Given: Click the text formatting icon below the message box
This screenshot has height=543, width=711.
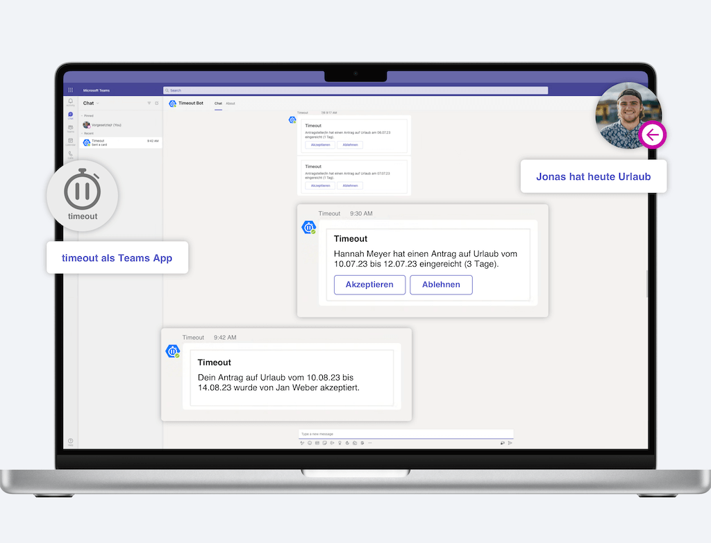Looking at the screenshot, I should coord(303,442).
